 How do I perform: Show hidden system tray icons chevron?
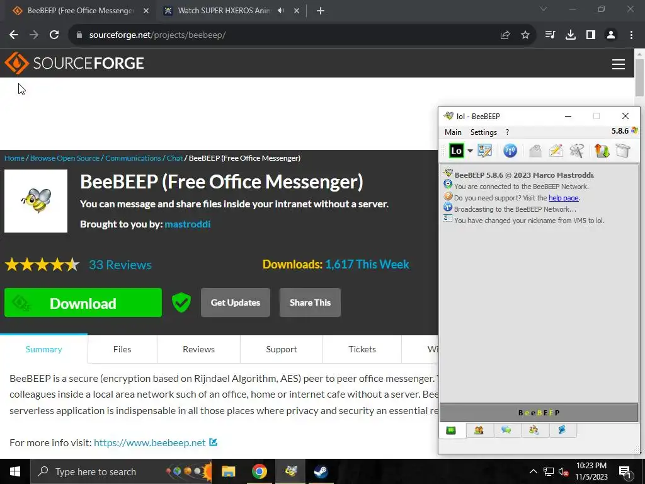533,471
